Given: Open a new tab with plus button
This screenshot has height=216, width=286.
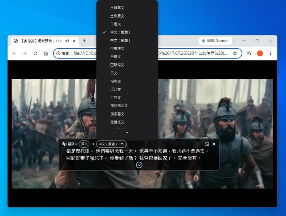Looking at the screenshot, I should coord(84,41).
